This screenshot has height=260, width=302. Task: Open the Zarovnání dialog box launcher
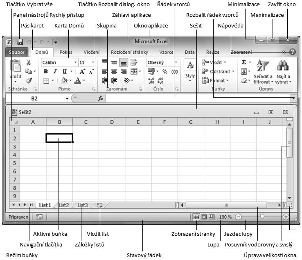click(140, 89)
